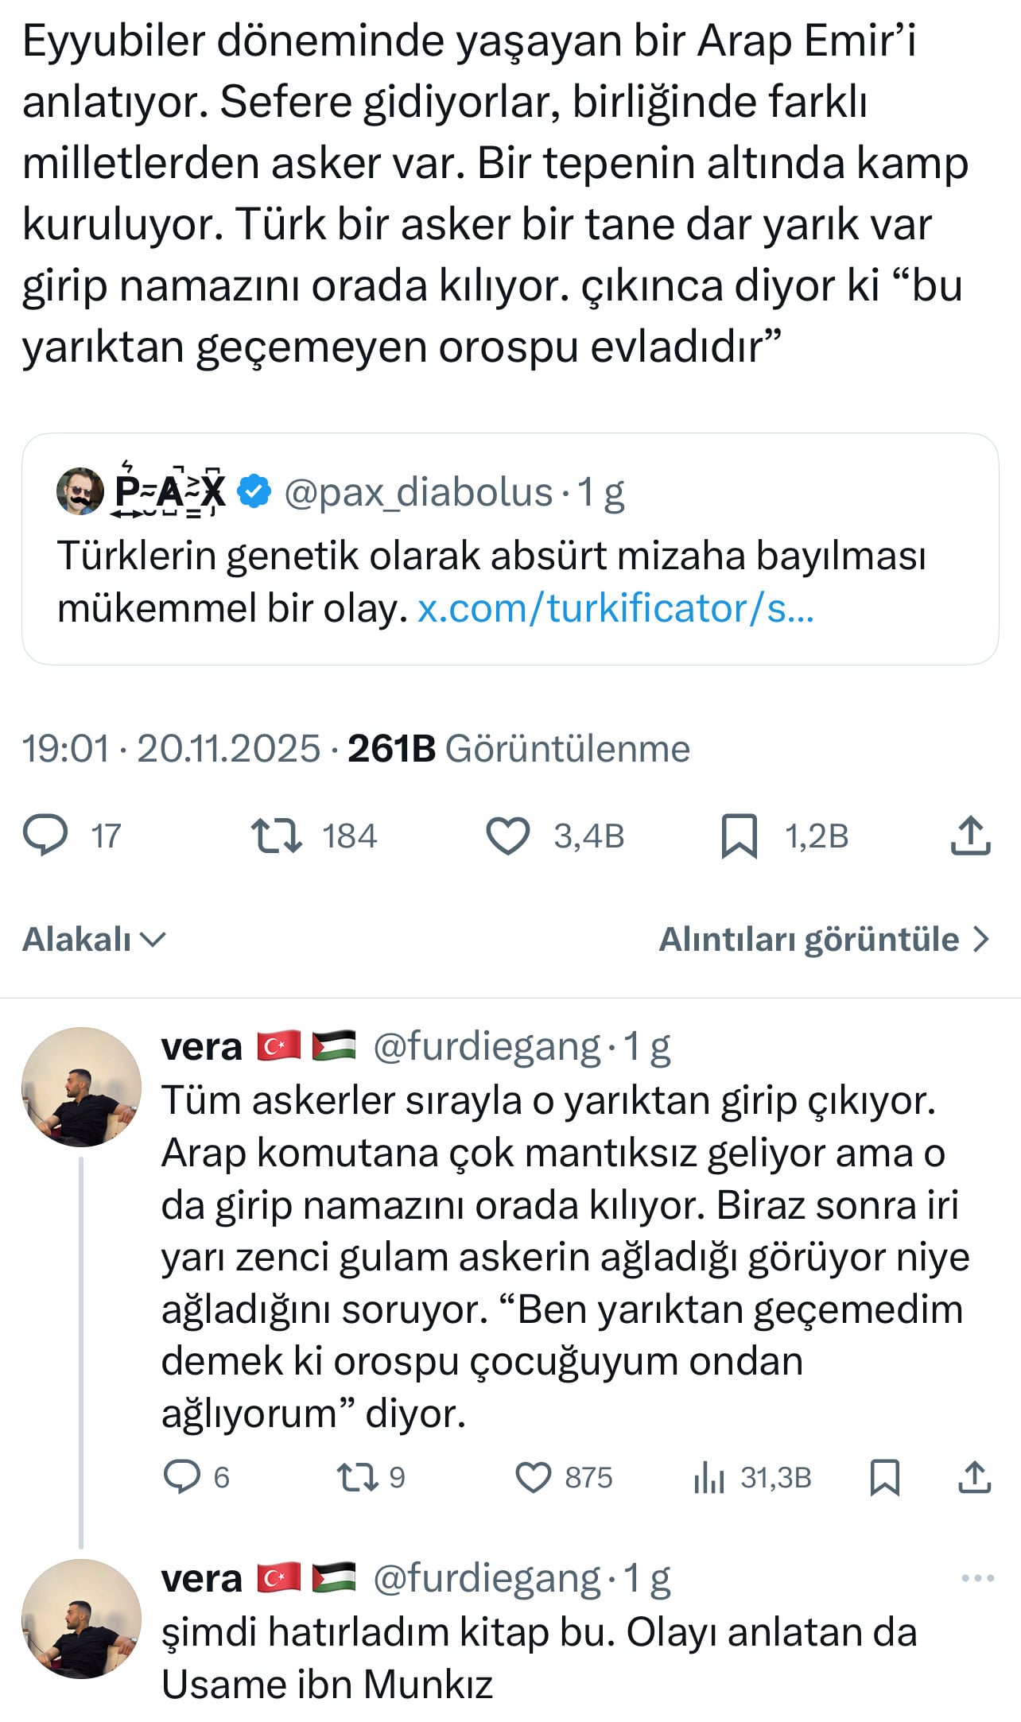Open the x.com/turkificator link in quoted tweet
The image size is (1021, 1722).
pos(615,609)
